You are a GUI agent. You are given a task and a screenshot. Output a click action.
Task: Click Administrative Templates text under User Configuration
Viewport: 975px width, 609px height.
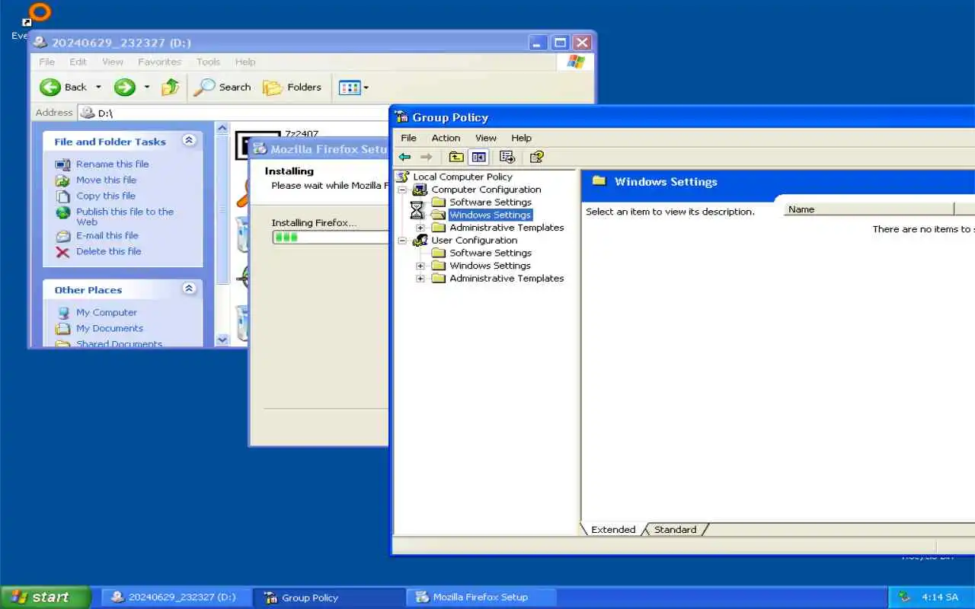507,279
